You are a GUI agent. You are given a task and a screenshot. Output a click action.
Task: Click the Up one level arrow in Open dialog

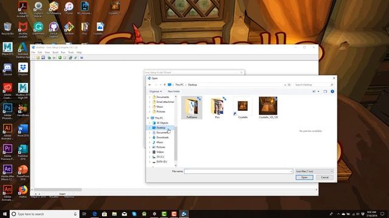pos(165,85)
